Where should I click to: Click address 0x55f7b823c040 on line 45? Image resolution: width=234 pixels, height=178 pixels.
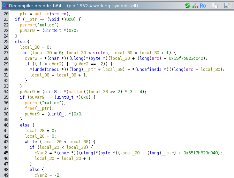point(201,153)
